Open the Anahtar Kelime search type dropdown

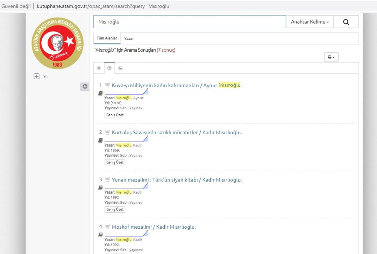pos(310,22)
